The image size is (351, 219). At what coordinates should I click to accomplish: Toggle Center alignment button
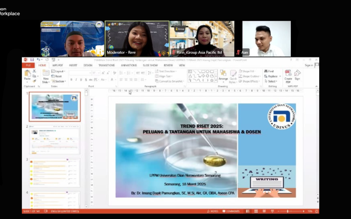click(x=126, y=79)
